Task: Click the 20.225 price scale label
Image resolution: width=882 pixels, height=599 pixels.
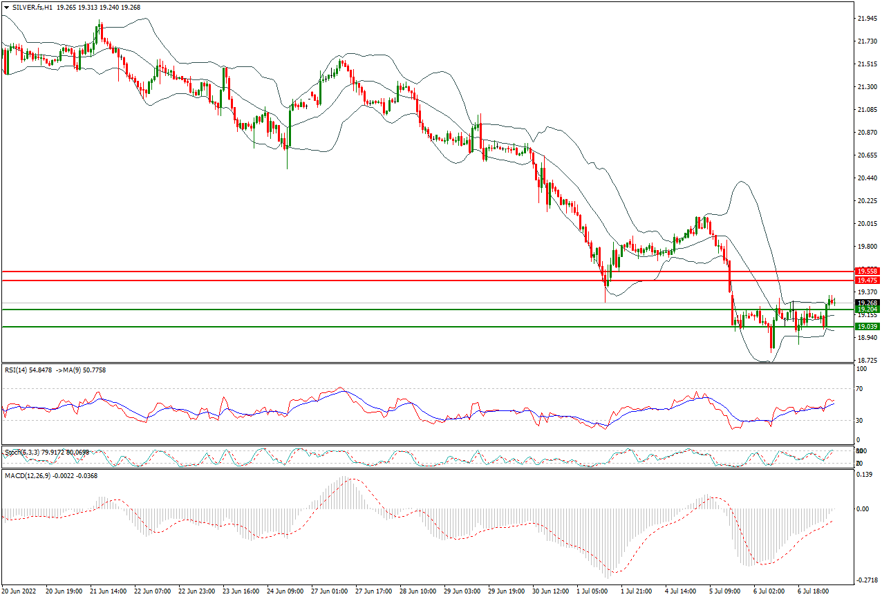Action: tap(867, 200)
